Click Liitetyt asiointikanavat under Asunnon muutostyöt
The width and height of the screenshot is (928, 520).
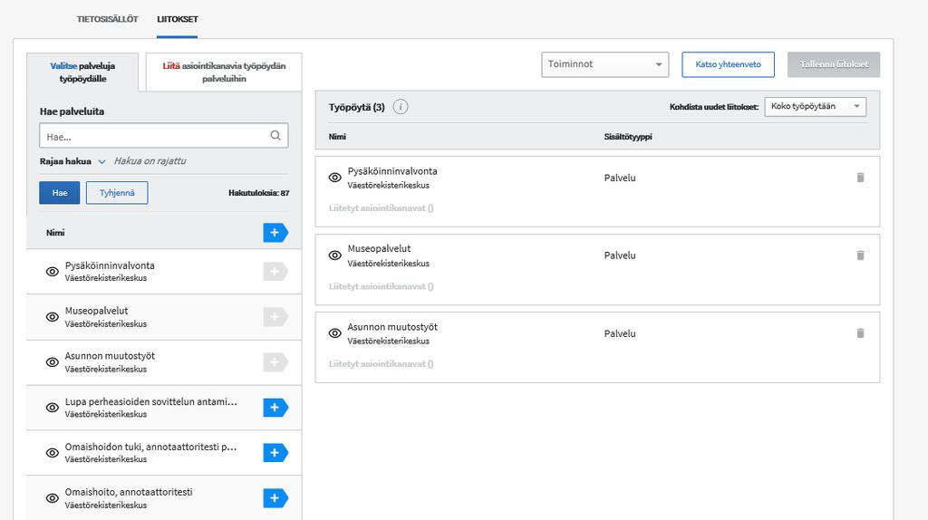(x=382, y=364)
